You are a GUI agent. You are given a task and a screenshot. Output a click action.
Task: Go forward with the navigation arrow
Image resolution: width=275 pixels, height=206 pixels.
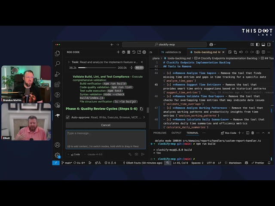pyautogui.click(x=118, y=45)
